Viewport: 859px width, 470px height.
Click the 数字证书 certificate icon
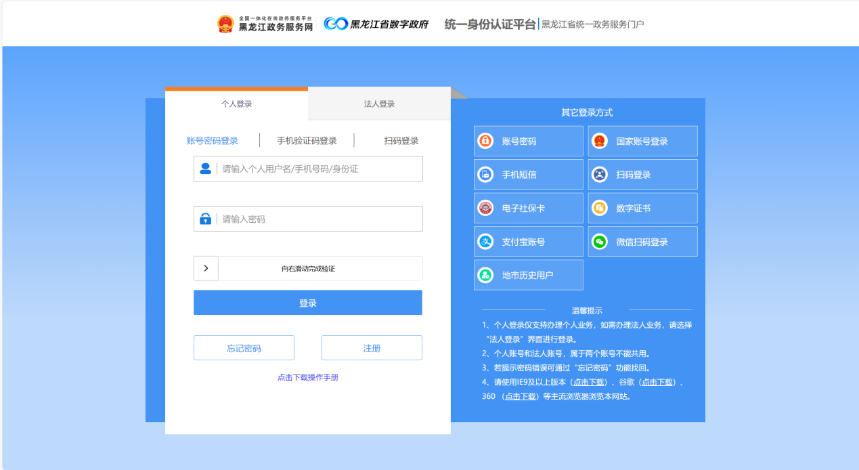pos(599,208)
